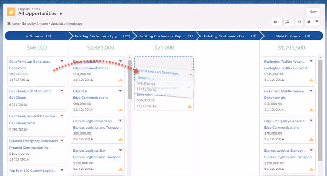Open the list view settings gear menu
Image resolution: width=327 pixels, height=176 pixels.
277,22
